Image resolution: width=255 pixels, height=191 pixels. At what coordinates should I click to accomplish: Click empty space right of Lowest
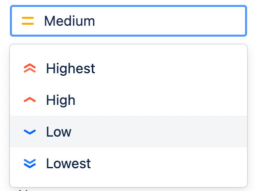tap(169, 163)
